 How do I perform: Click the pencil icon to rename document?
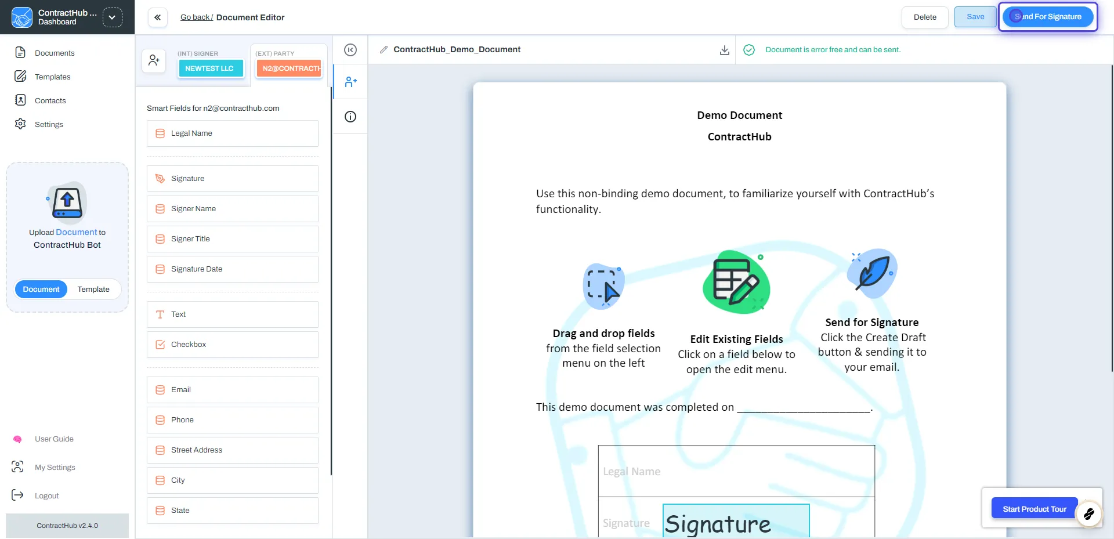[384, 50]
